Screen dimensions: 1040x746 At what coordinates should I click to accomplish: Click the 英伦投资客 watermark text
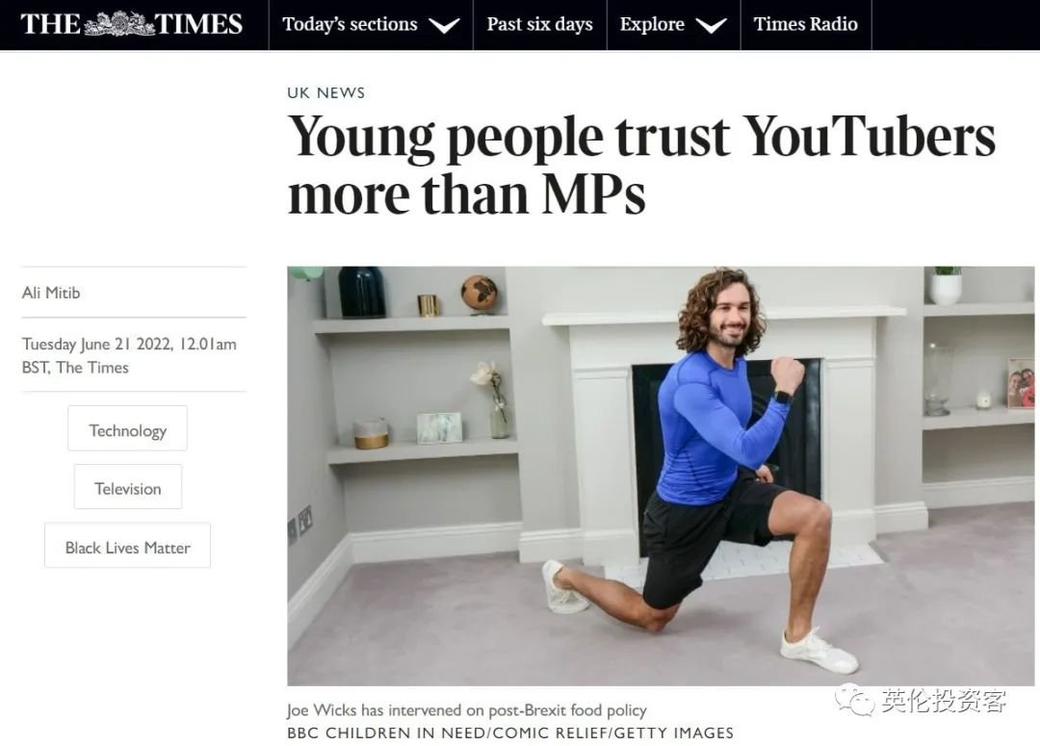tap(944, 700)
